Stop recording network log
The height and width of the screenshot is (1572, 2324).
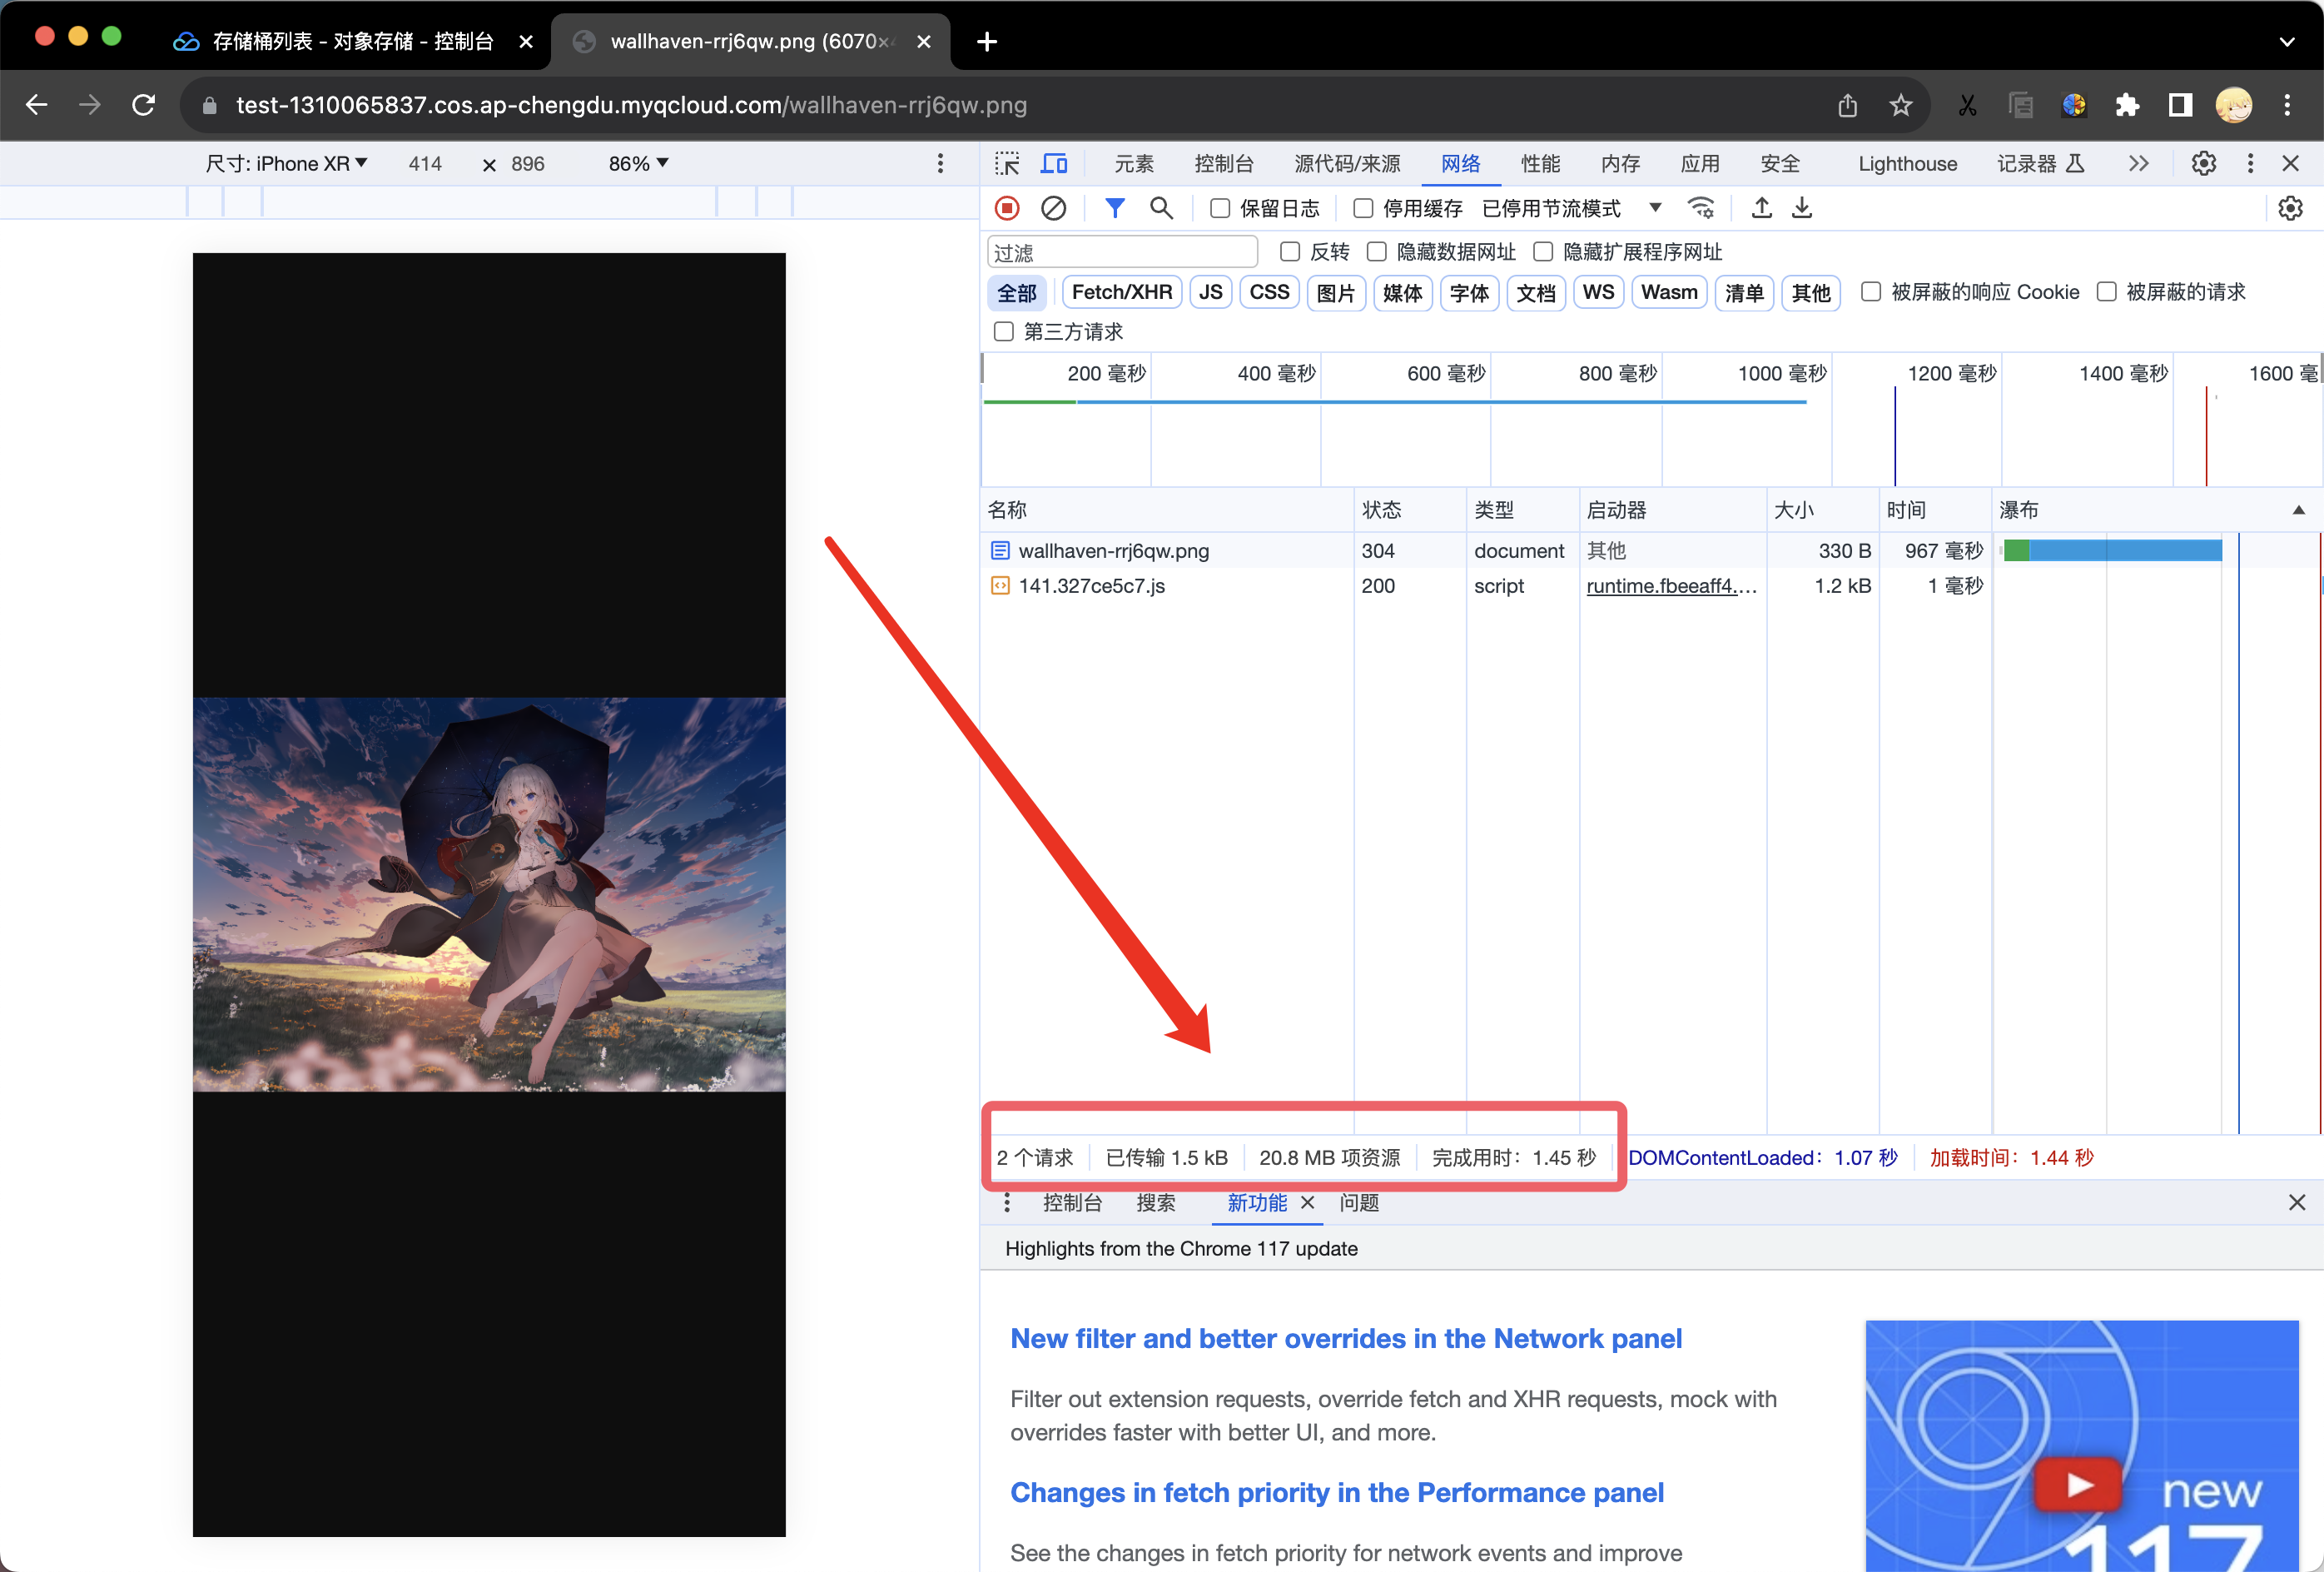tap(1007, 208)
